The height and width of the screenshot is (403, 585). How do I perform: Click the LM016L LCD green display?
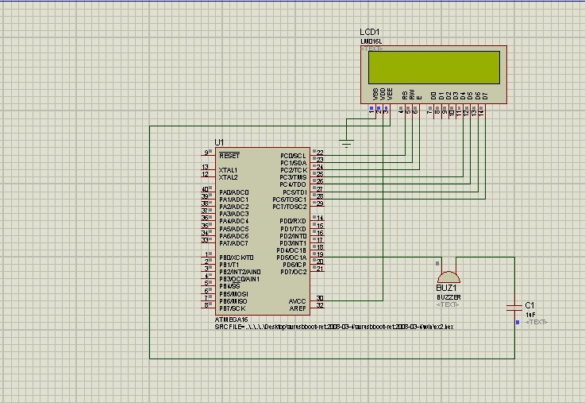(434, 68)
